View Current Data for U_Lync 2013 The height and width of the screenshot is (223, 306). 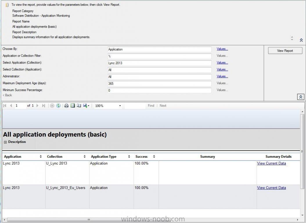tap(271, 163)
